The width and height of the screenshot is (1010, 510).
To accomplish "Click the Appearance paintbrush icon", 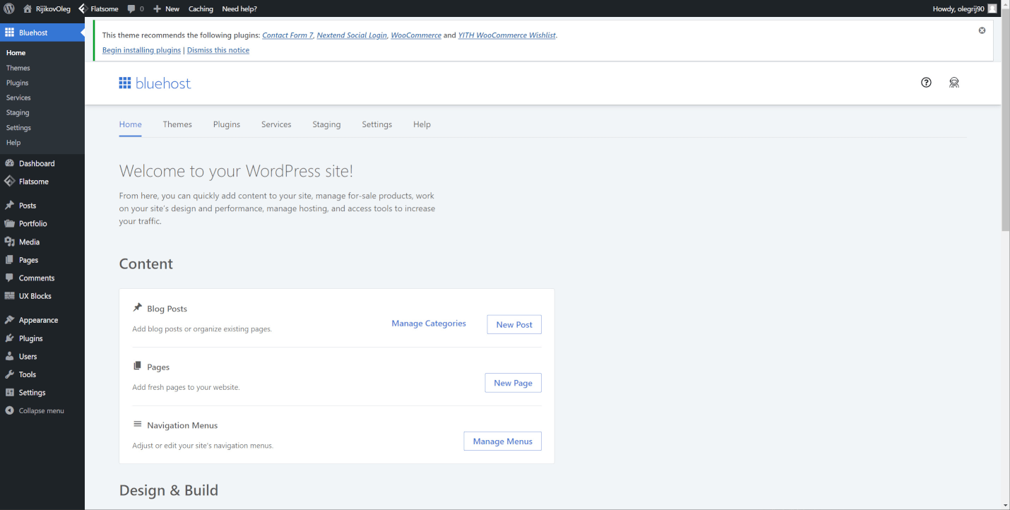I will pos(9,320).
